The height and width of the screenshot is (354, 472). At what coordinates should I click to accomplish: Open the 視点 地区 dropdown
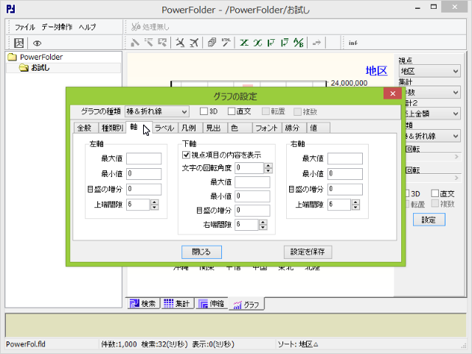429,71
